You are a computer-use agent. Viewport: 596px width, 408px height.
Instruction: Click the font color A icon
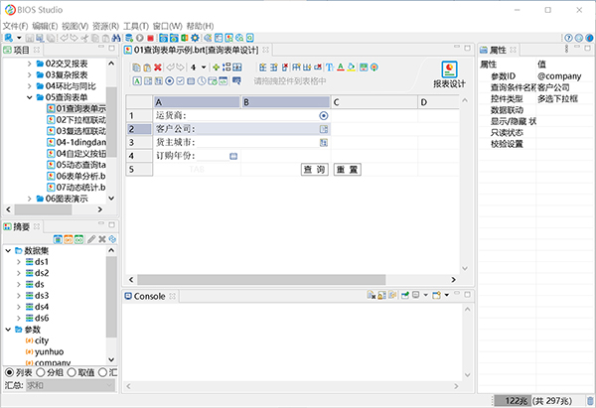[341, 68]
